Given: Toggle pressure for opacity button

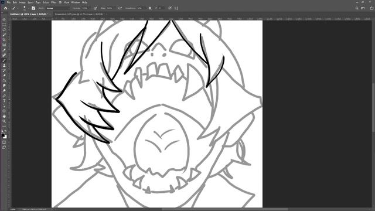Looking at the screenshot, I should (95, 8).
